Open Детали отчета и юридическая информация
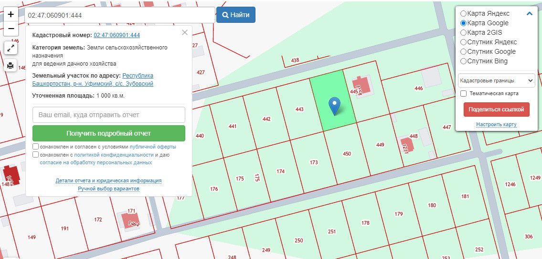The height and width of the screenshot is (259, 542). click(108, 180)
